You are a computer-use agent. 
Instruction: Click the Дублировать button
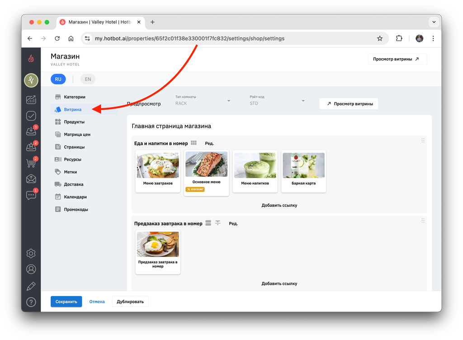point(130,301)
